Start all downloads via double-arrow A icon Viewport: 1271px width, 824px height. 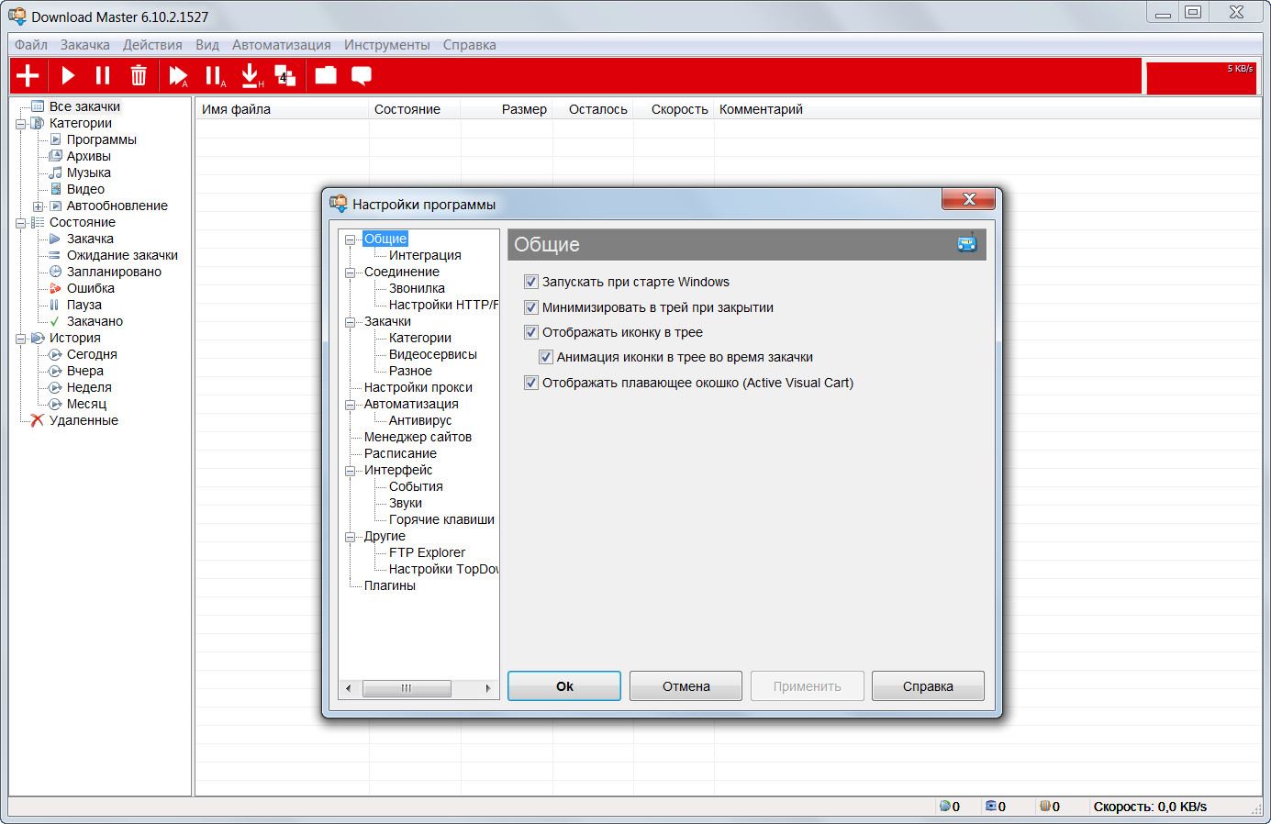pos(179,76)
